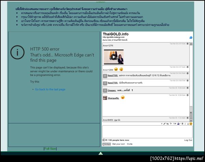Click the 'Try this' text
Viewport: 205px width, 162px height.
(x=35, y=82)
